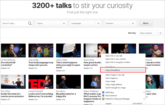Image resolution: width=165 pixels, height=105 pixels.
Task: Open What makes a good life talk title
Action: [x=92, y=97]
